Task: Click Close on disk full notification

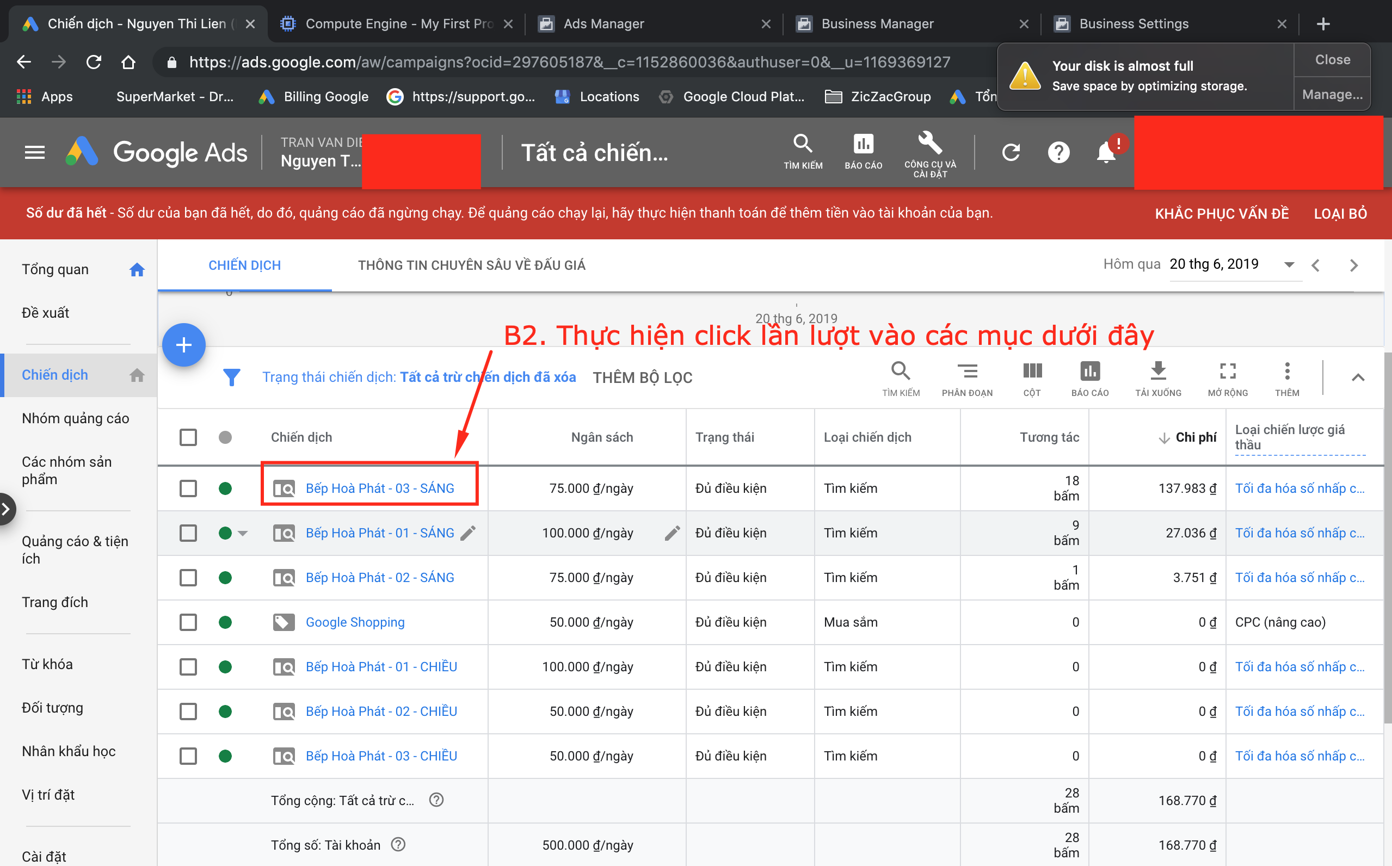Action: pyautogui.click(x=1332, y=60)
